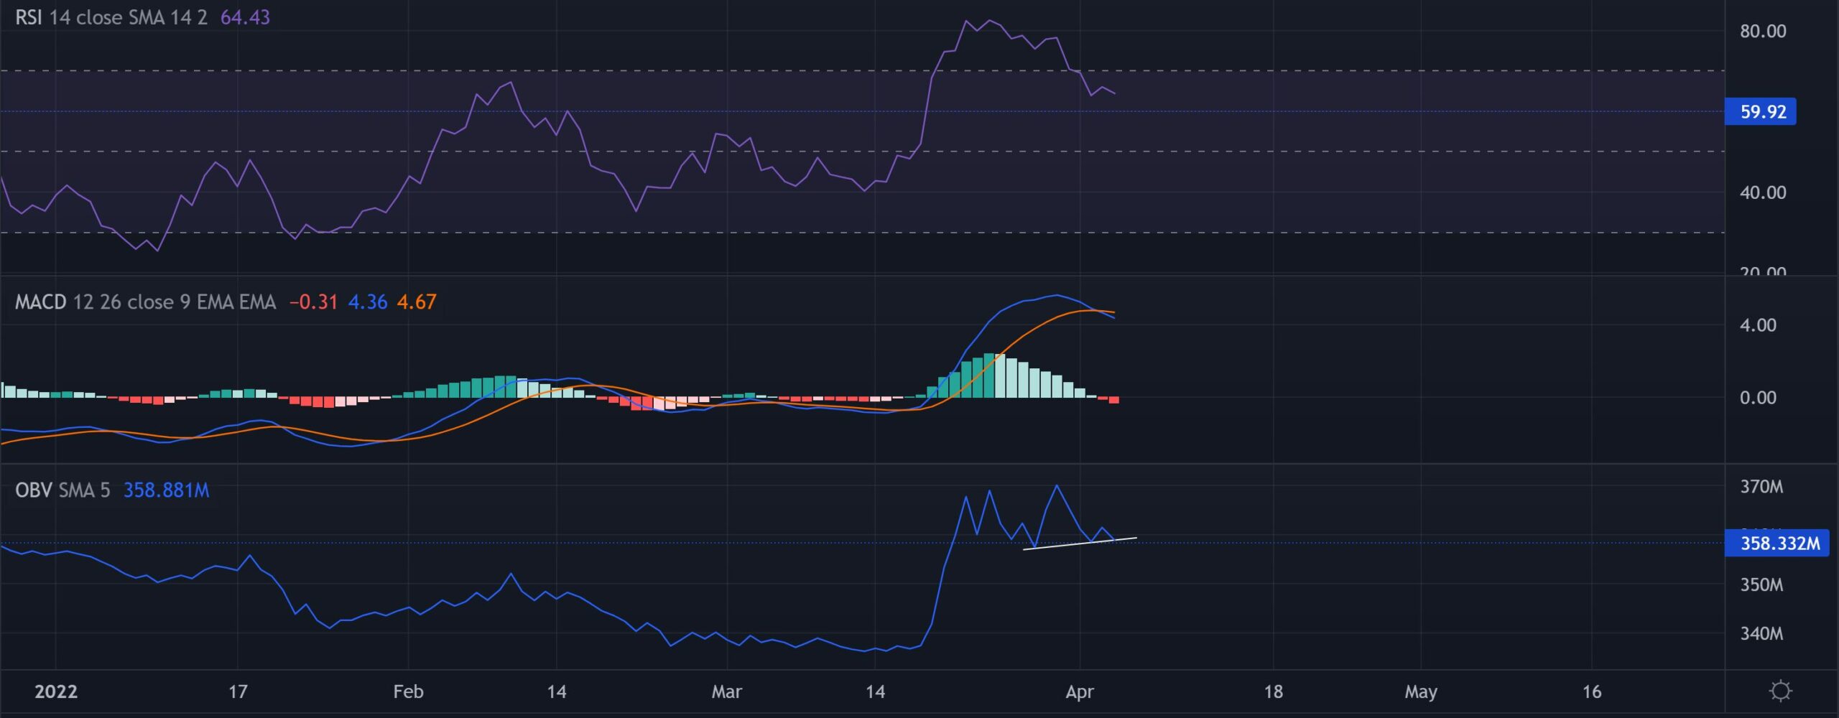The image size is (1839, 718).
Task: Click the orange signal value 4.67
Action: click(420, 302)
